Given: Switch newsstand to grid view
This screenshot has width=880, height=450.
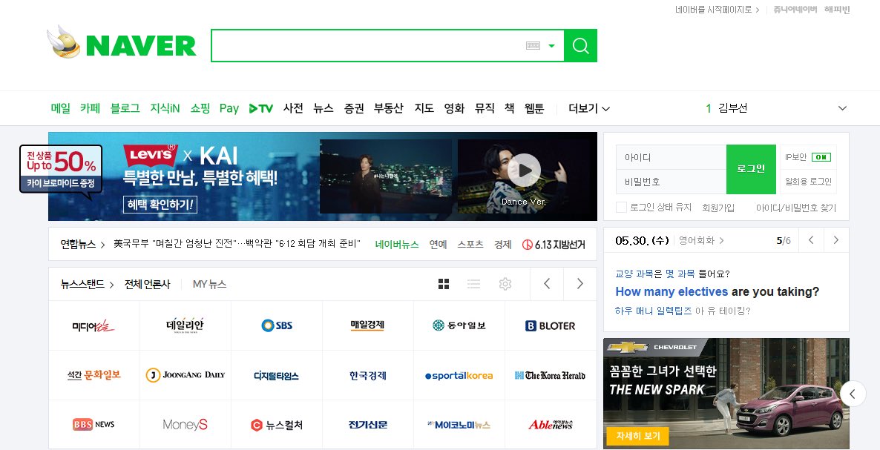Looking at the screenshot, I should pyautogui.click(x=444, y=284).
